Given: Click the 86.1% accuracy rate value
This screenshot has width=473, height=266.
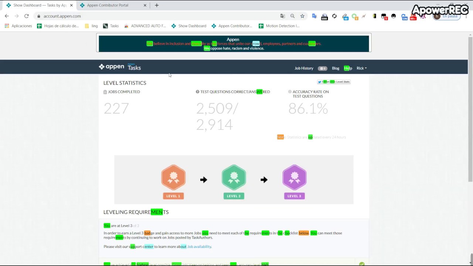Looking at the screenshot, I should [x=308, y=109].
